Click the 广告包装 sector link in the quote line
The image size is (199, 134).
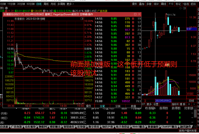(102, 11)
